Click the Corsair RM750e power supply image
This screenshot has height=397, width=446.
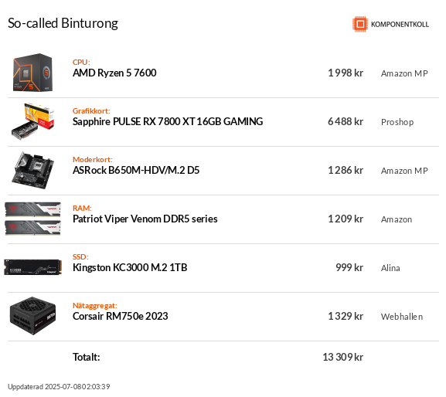point(33,316)
